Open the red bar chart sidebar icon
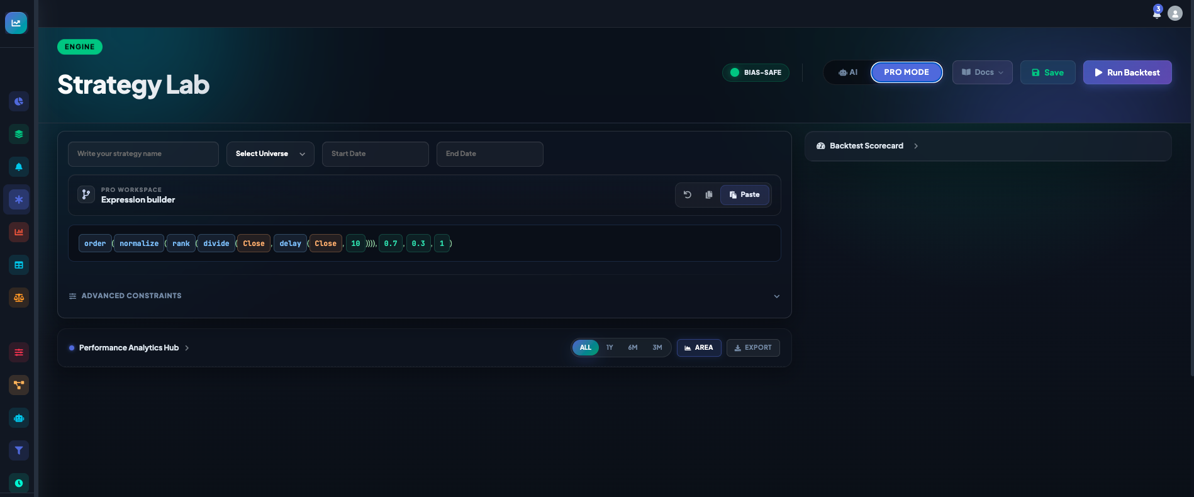Viewport: 1194px width, 497px height. (x=19, y=232)
